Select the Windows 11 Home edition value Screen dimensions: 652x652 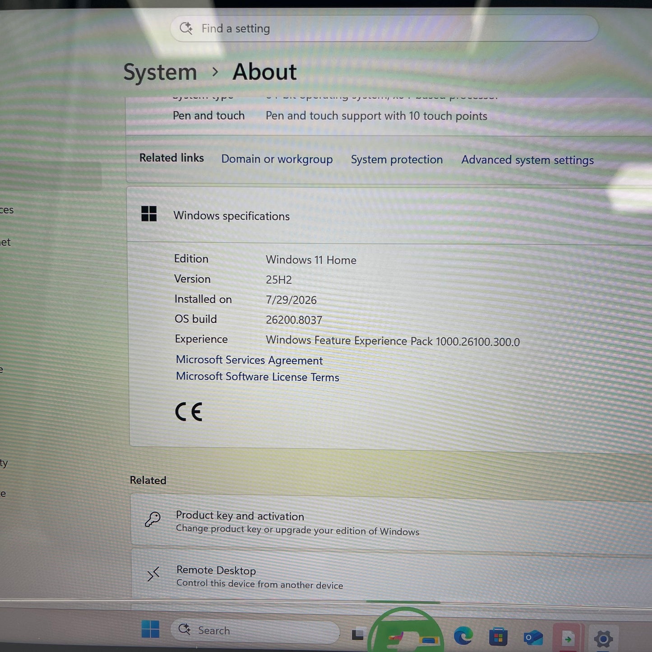(311, 260)
